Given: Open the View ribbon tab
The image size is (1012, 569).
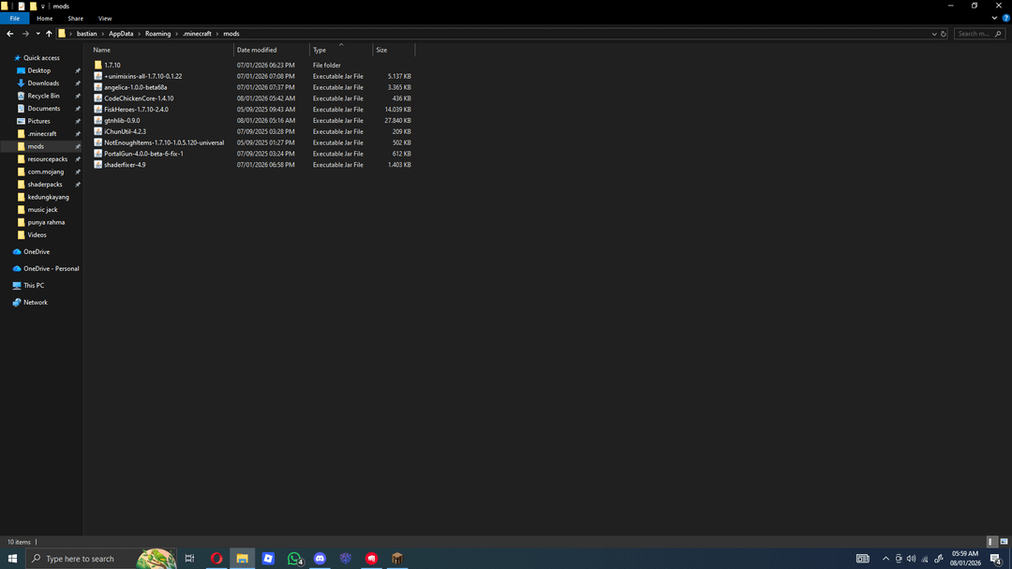Looking at the screenshot, I should (x=105, y=18).
